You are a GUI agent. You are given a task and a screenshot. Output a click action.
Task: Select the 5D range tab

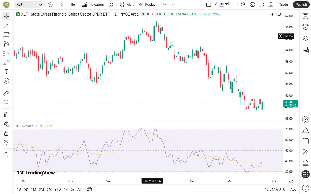pos(26,189)
